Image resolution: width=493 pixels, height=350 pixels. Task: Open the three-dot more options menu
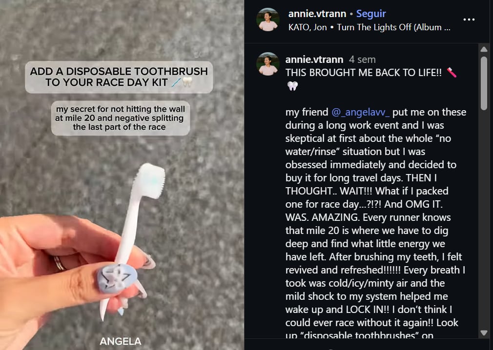pos(469,19)
